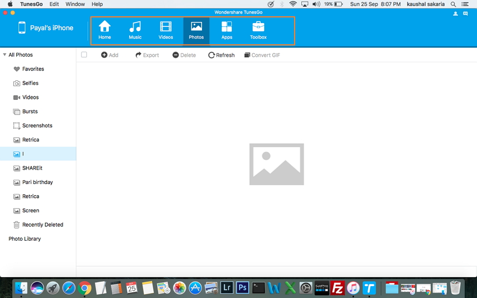Screen dimensions: 477x298
Task: Open the Edit menu
Action: tap(54, 4)
